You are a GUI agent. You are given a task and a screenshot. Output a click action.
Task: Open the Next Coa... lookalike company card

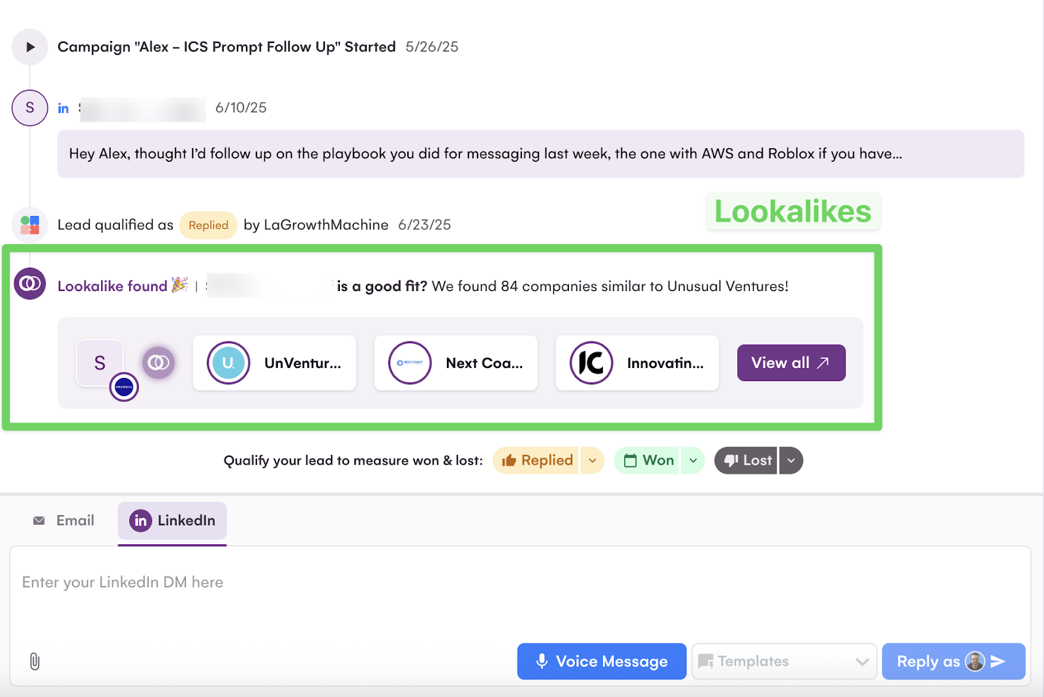pyautogui.click(x=456, y=363)
